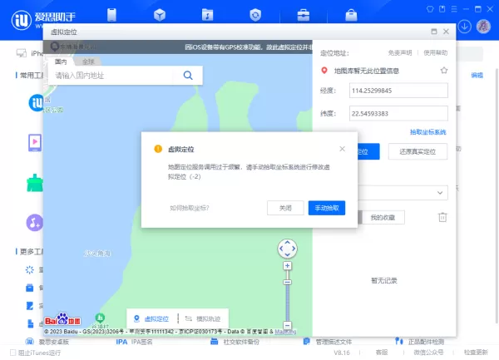
Task: Maximize the 虚拟定位 window
Action: (x=434, y=32)
